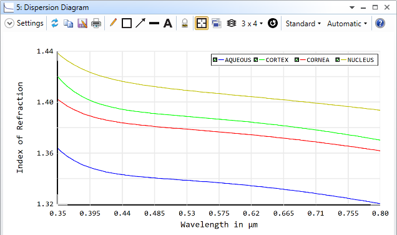Click the Index of Refraction axis label

[x=20, y=127]
